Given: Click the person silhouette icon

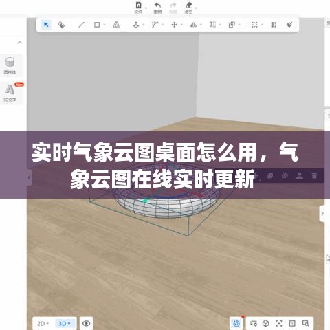Looking at the screenshot, I should pyautogui.click(x=300, y=176).
